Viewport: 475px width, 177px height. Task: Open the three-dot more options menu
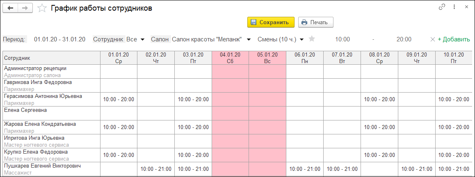pos(454,7)
